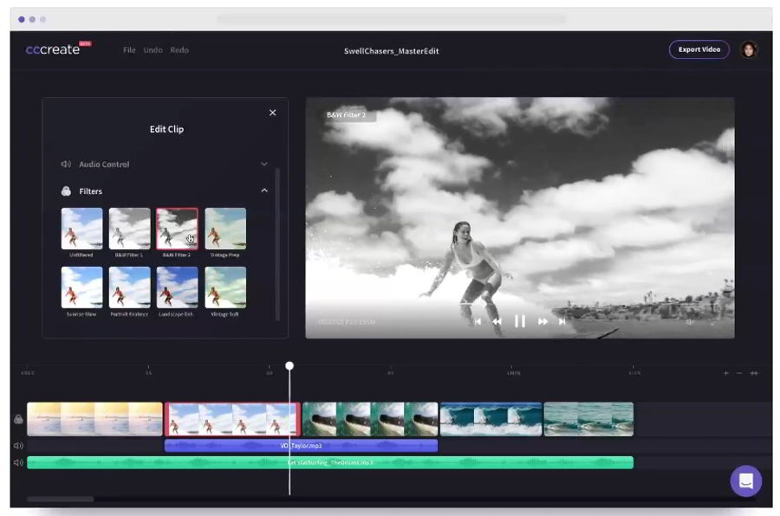This screenshot has height=516, width=780.
Task: Apply the Landscape Enh. filter thumbnail
Action: 177,287
